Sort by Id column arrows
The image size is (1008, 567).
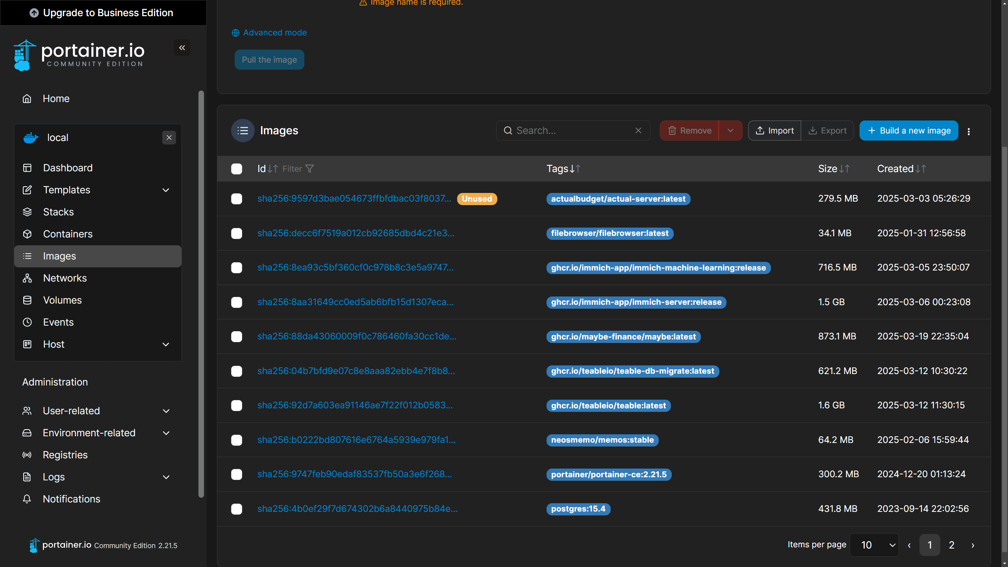coord(273,169)
